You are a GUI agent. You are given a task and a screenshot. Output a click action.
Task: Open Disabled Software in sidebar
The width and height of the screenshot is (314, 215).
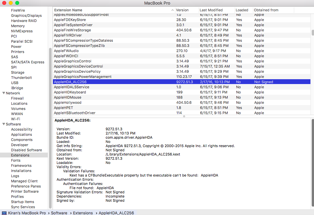click(26, 150)
